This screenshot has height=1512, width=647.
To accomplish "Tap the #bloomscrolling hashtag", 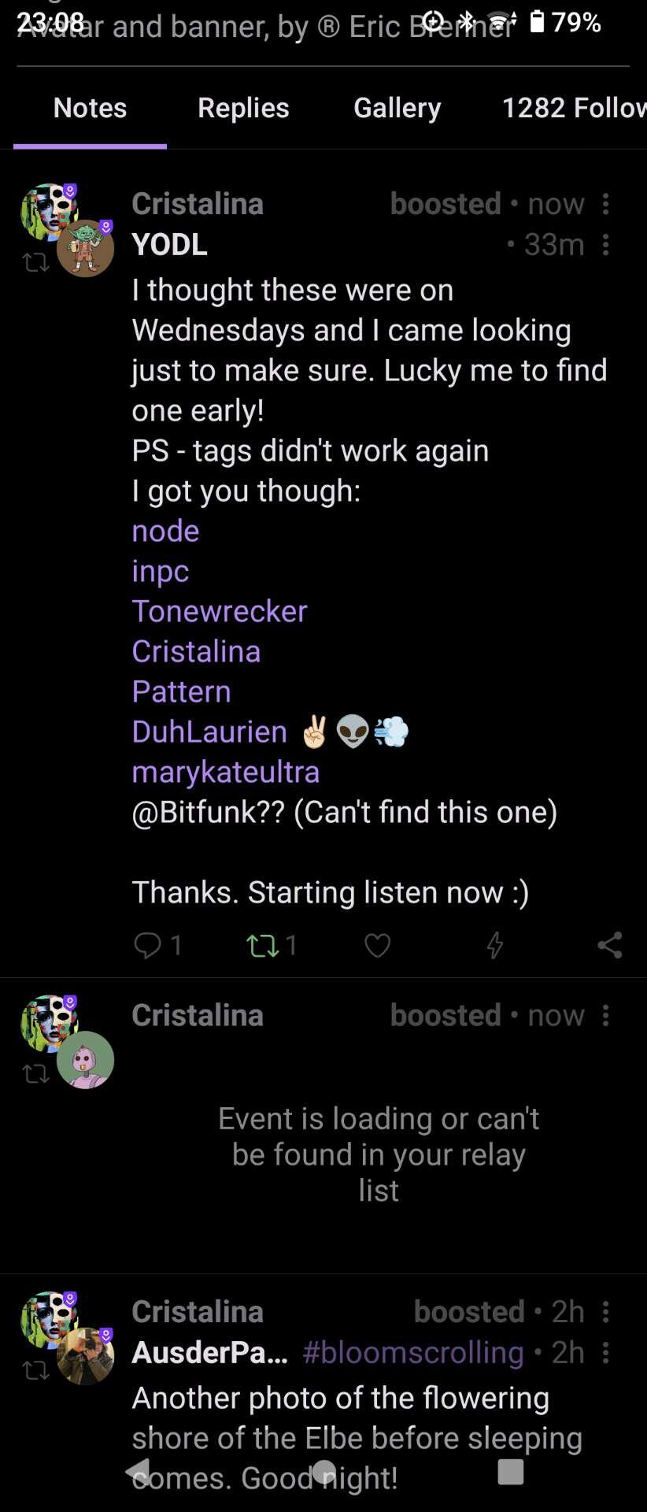I will tap(413, 1352).
